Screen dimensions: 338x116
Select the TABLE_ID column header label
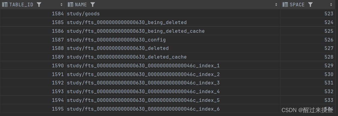pyautogui.click(x=21, y=5)
